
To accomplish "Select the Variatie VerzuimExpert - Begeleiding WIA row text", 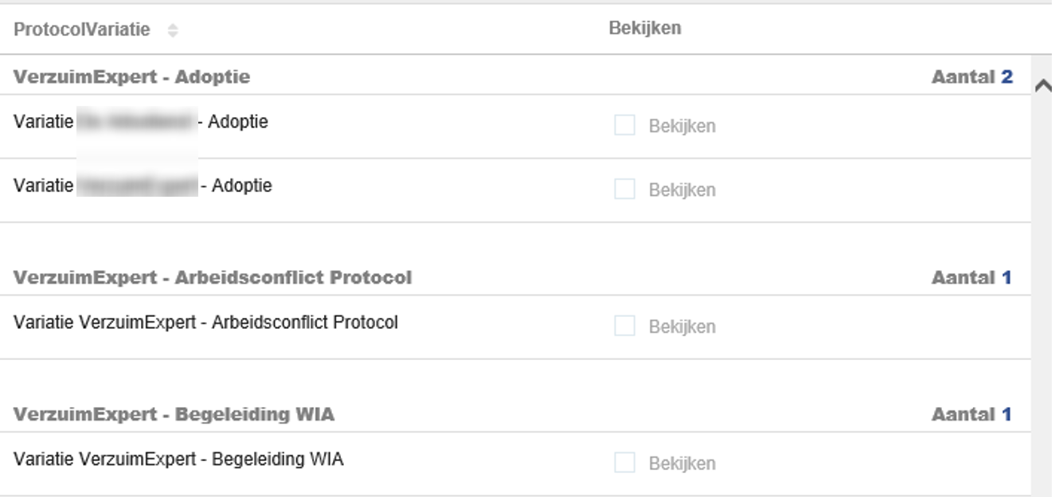I will pyautogui.click(x=178, y=460).
